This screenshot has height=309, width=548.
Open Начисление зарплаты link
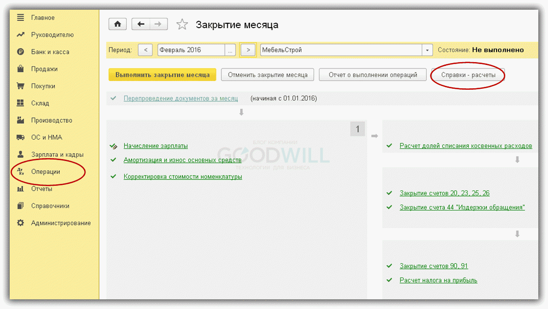pyautogui.click(x=155, y=146)
